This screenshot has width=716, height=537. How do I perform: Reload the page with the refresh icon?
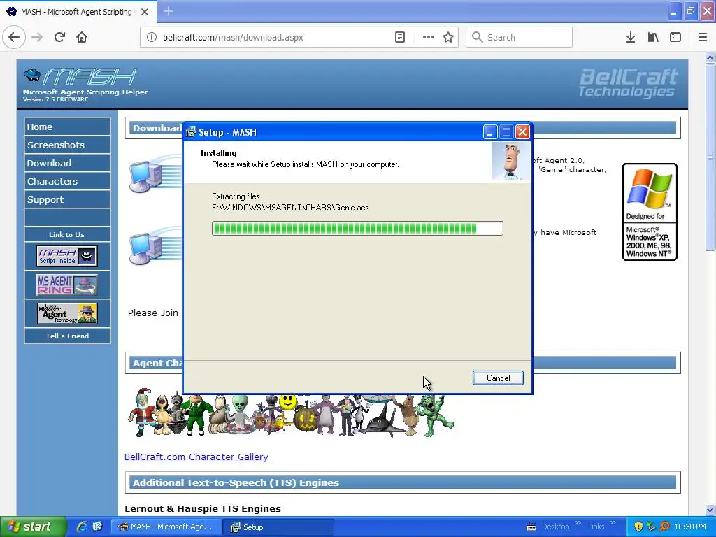click(60, 37)
